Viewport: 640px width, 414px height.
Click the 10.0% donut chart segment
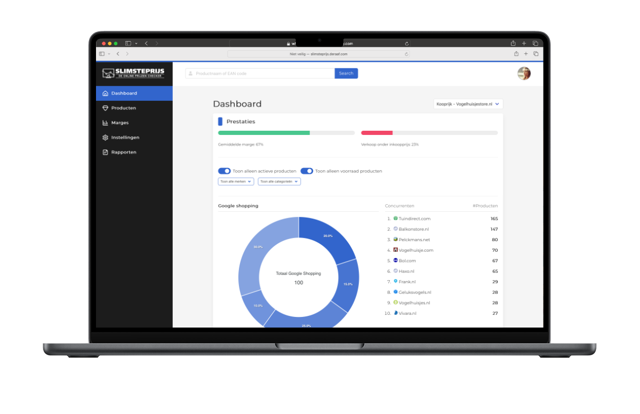coord(257,306)
